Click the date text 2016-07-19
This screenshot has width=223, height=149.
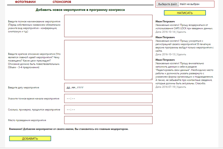click(168, 87)
